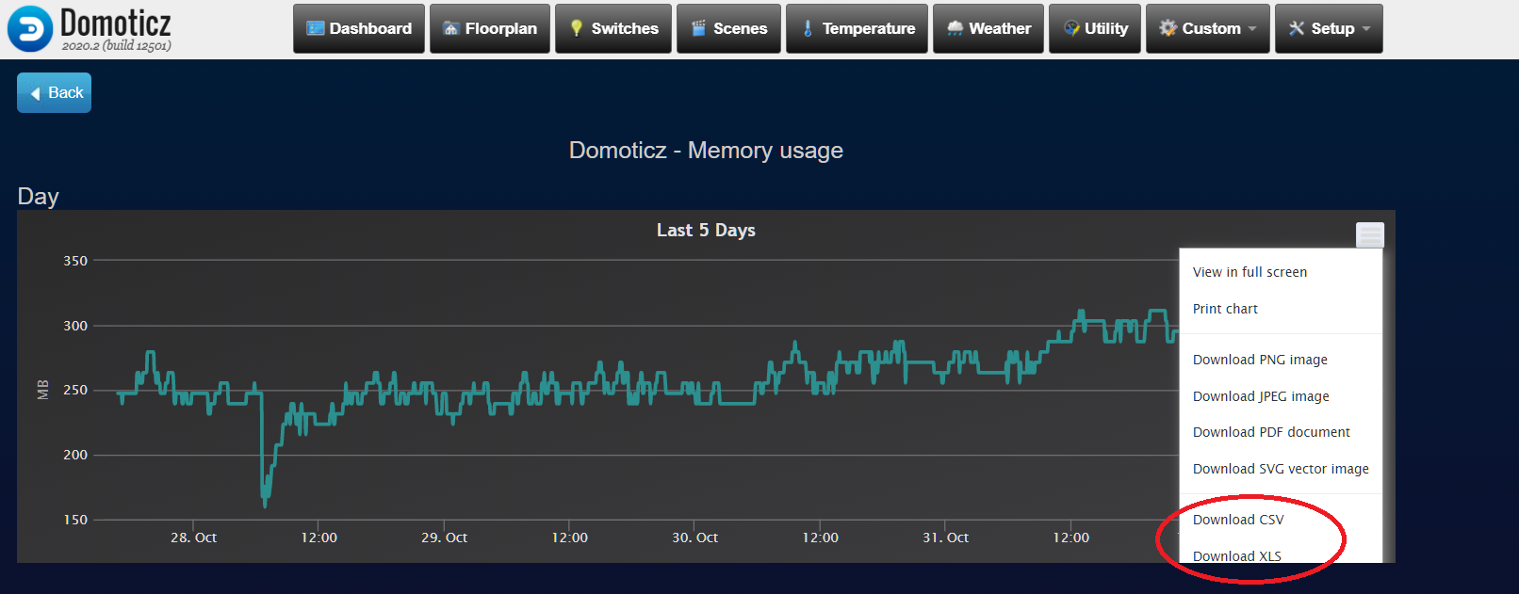
Task: Click the Last 5 Days chart title
Action: (706, 231)
